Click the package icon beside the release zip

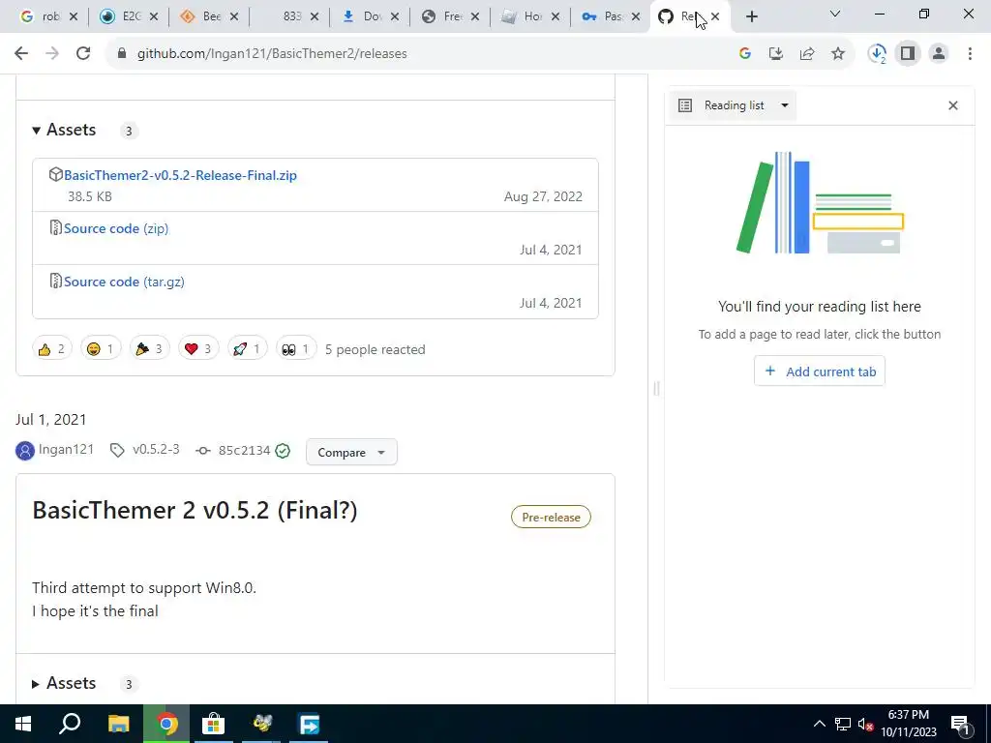[x=55, y=174]
